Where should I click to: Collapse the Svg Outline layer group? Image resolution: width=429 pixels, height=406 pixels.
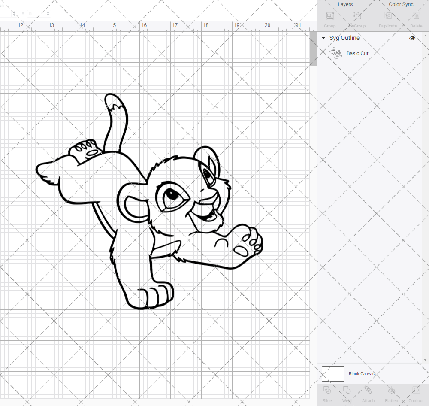click(323, 38)
